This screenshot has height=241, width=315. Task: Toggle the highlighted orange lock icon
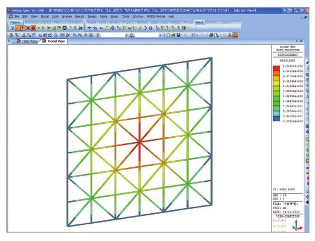coord(235,35)
